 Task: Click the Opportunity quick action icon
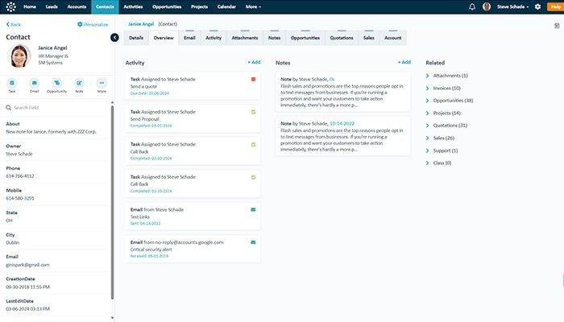click(x=57, y=84)
